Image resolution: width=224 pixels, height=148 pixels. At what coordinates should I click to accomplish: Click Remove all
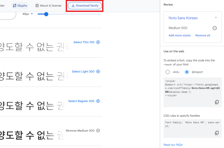point(203,35)
